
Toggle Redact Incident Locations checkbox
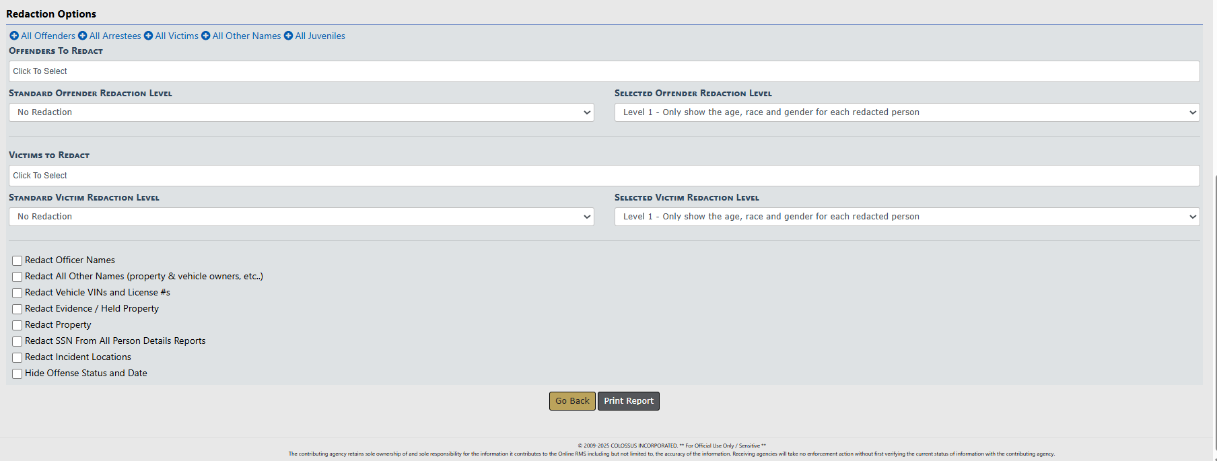click(18, 357)
